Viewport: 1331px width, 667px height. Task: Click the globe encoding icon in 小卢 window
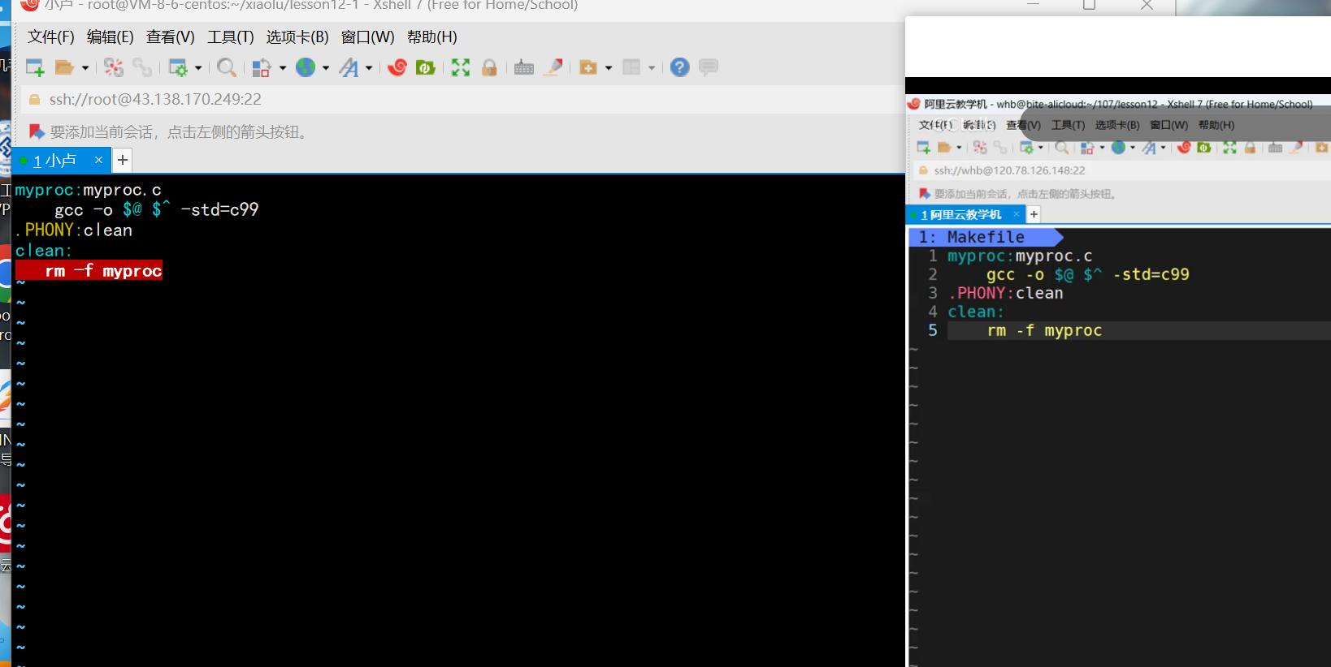tap(306, 67)
